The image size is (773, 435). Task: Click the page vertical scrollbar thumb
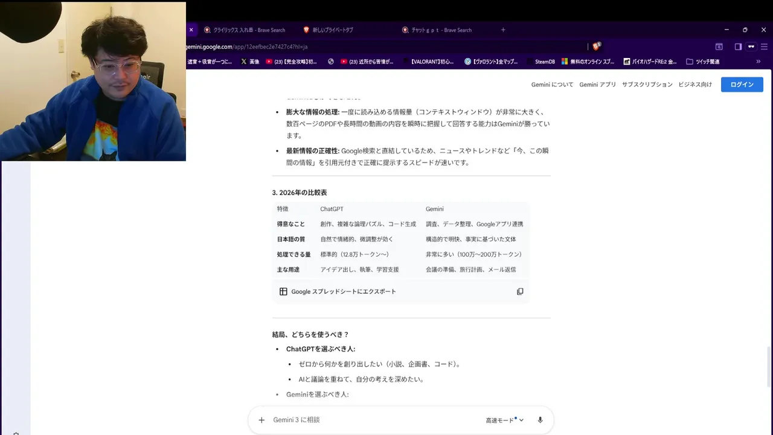768,367
